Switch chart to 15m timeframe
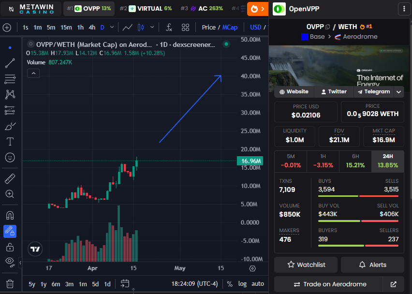 (66, 28)
